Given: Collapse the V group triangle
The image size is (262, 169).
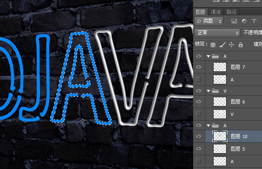Looking at the screenshot, I should pyautogui.click(x=208, y=91).
